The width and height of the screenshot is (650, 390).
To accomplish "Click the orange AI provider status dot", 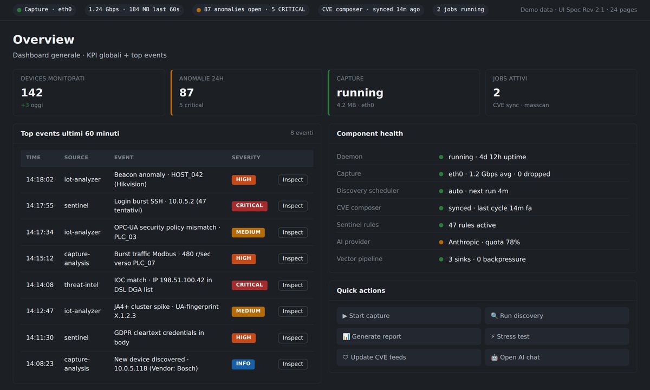I will coord(441,242).
